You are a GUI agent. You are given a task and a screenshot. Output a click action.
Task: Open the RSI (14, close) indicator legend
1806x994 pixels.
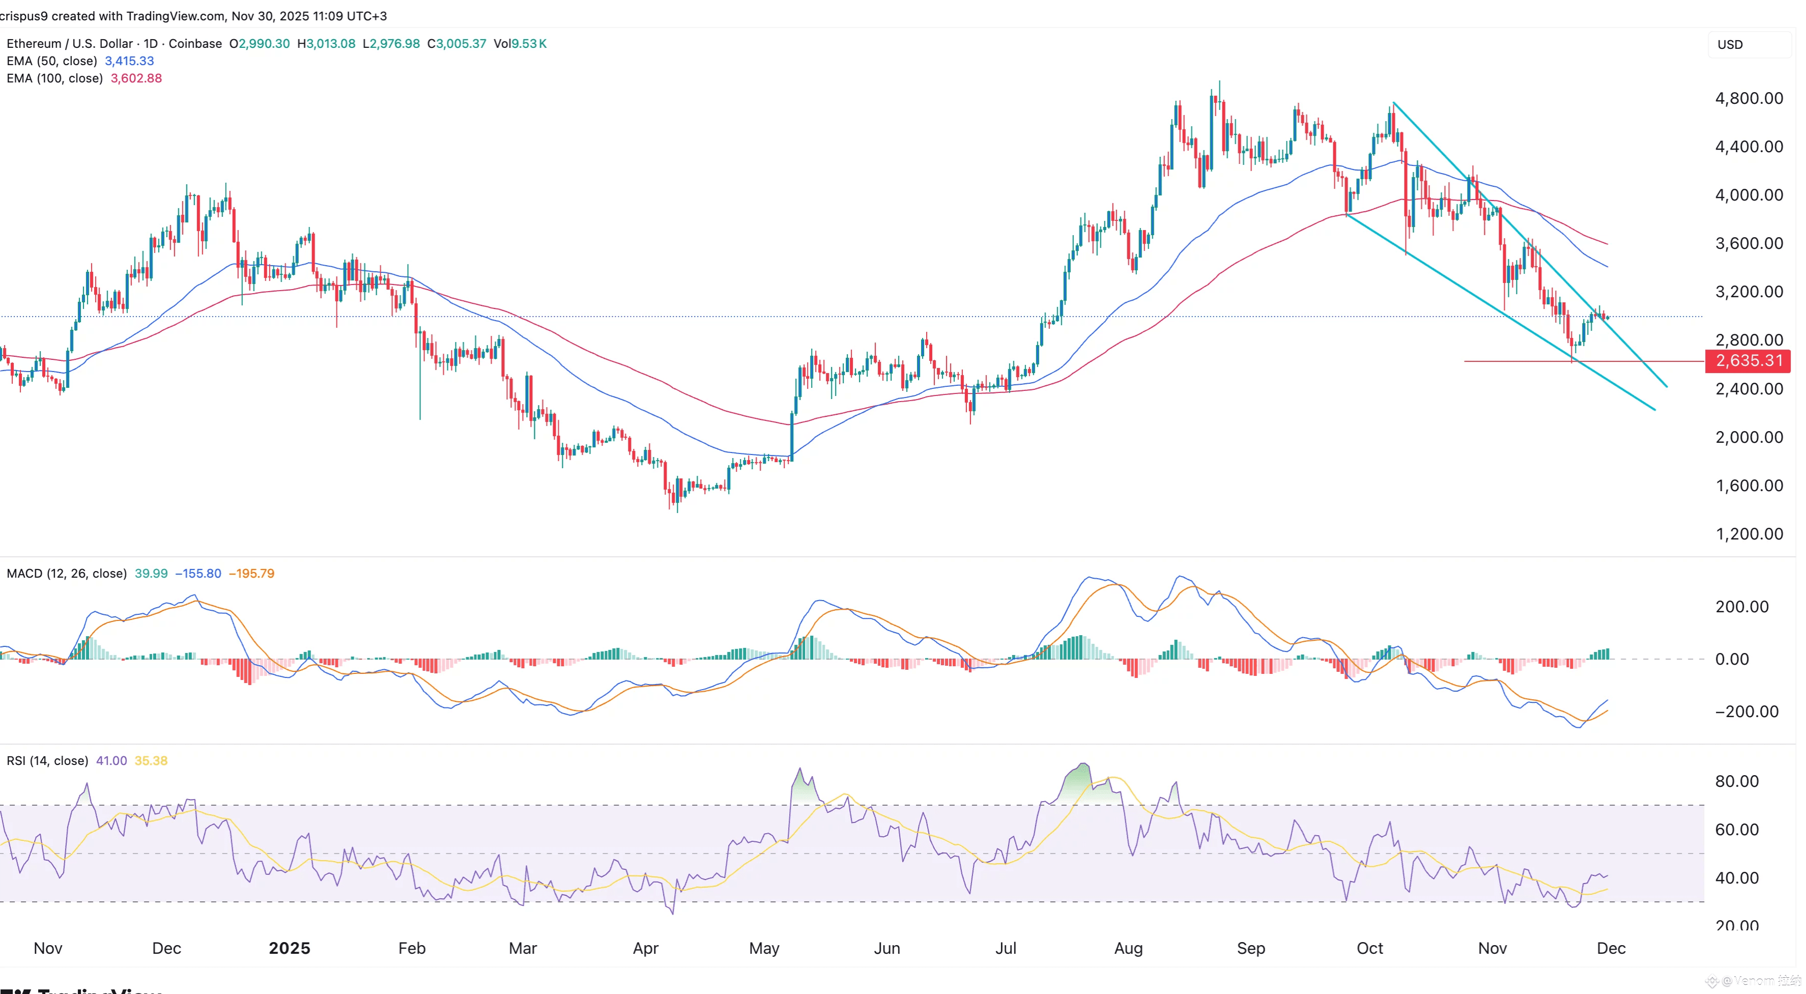pyautogui.click(x=47, y=760)
